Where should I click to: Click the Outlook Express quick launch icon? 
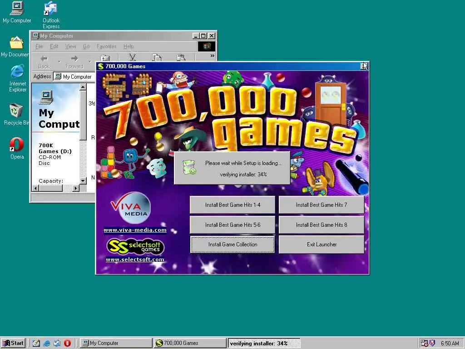click(57, 343)
